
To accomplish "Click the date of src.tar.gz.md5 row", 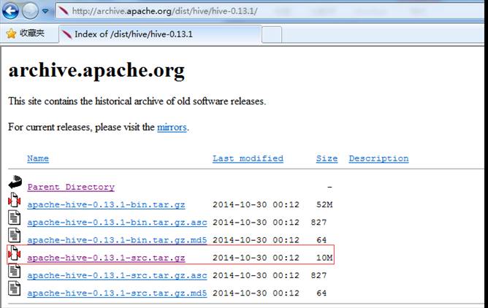I will pyautogui.click(x=256, y=293).
